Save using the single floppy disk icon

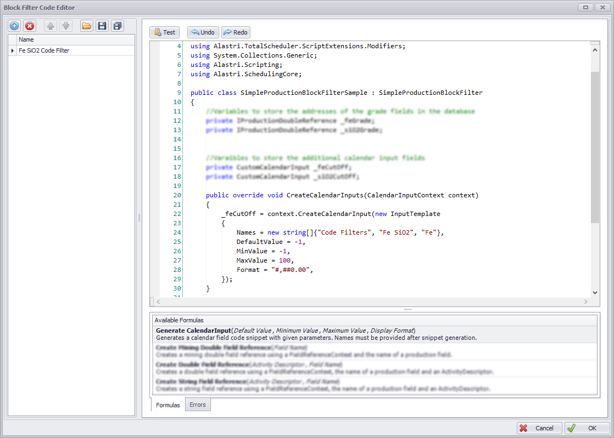tap(102, 26)
